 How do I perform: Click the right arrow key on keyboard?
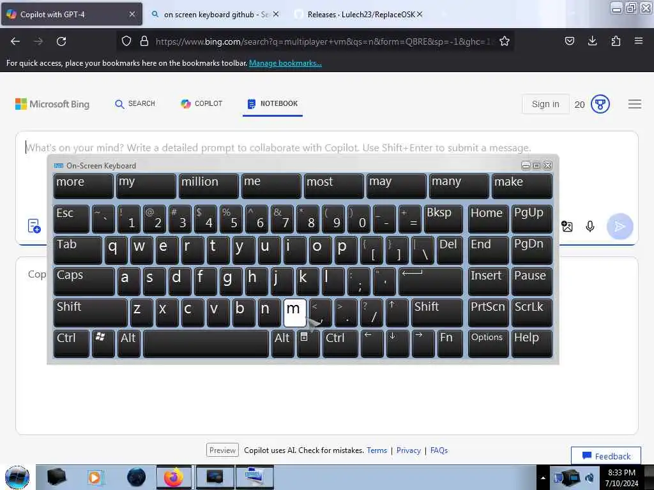pos(423,344)
